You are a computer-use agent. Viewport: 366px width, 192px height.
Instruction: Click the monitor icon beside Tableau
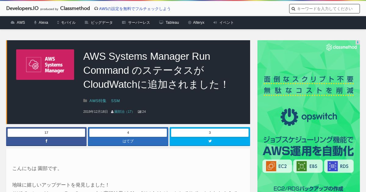coord(161,23)
